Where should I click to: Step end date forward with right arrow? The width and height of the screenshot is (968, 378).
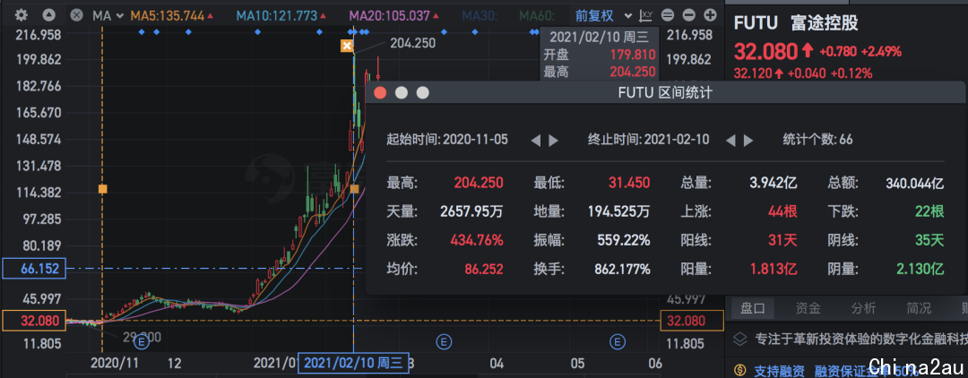748,140
